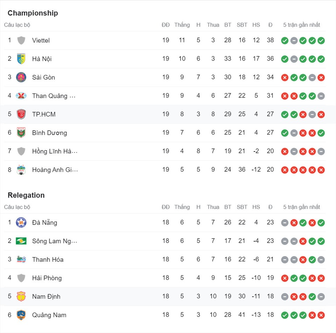Click the Hà Nội club crest icon
336x333 pixels.
[x=21, y=59]
